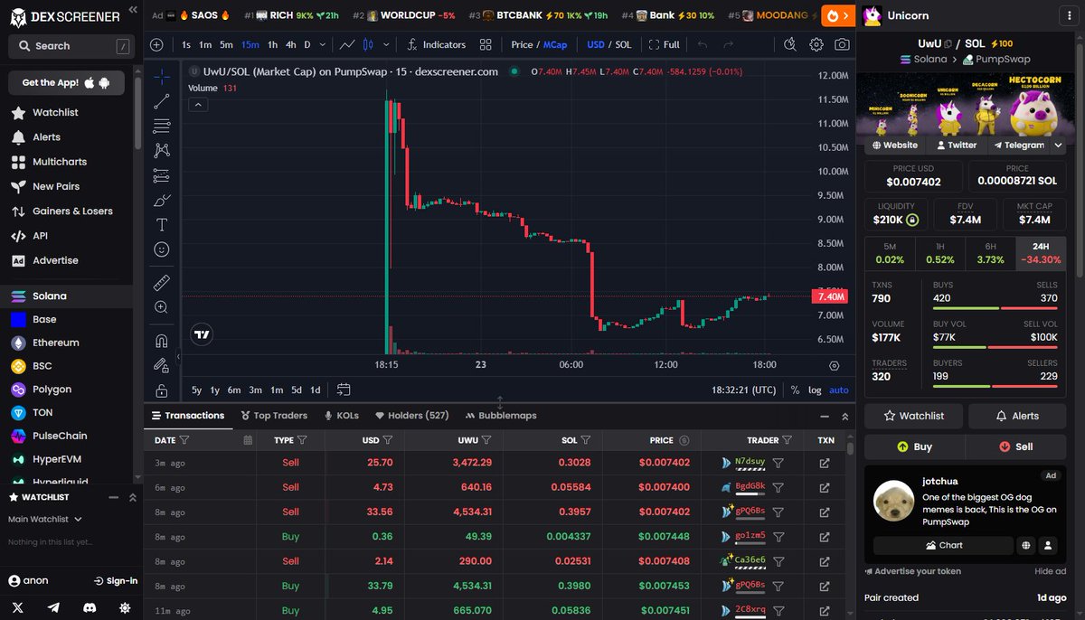Viewport: 1085px width, 620px height.
Task: Open the token Website link
Action: [x=894, y=145]
